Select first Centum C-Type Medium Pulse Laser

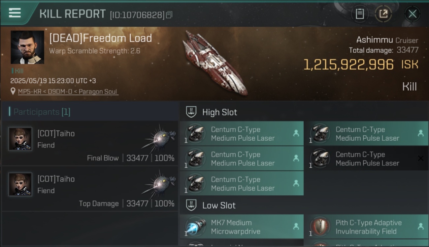242,134
